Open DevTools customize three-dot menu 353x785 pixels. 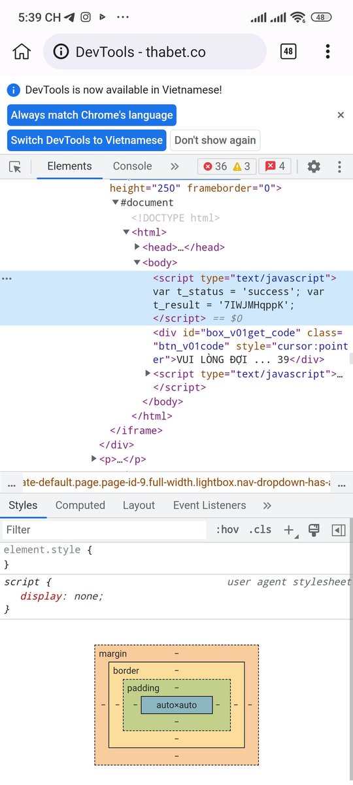click(339, 167)
